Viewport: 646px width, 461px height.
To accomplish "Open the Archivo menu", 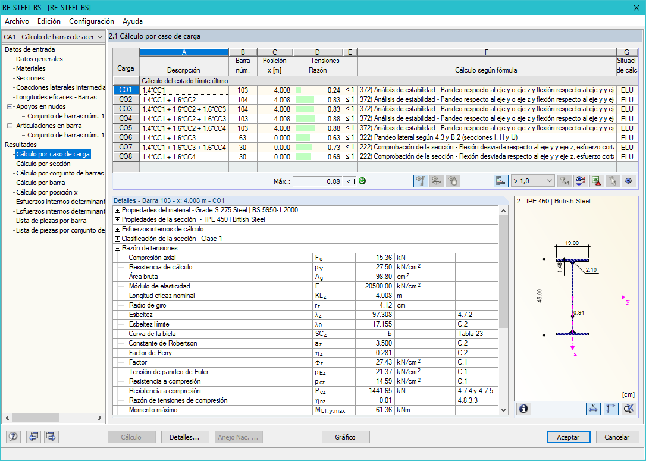I will (17, 21).
